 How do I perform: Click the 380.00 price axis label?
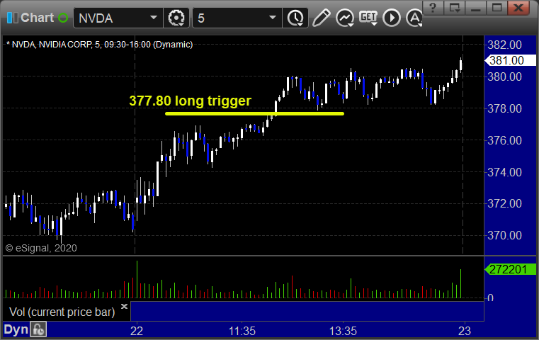click(x=504, y=76)
